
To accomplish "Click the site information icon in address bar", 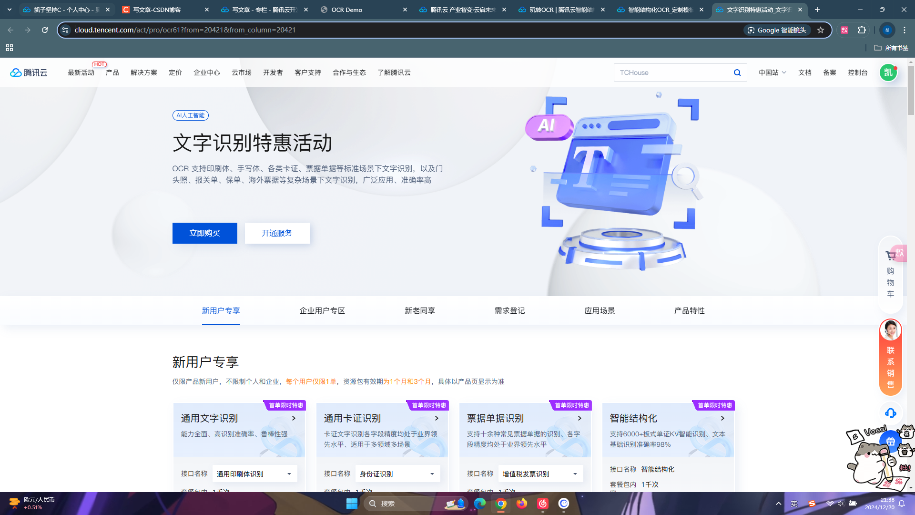I will point(66,30).
